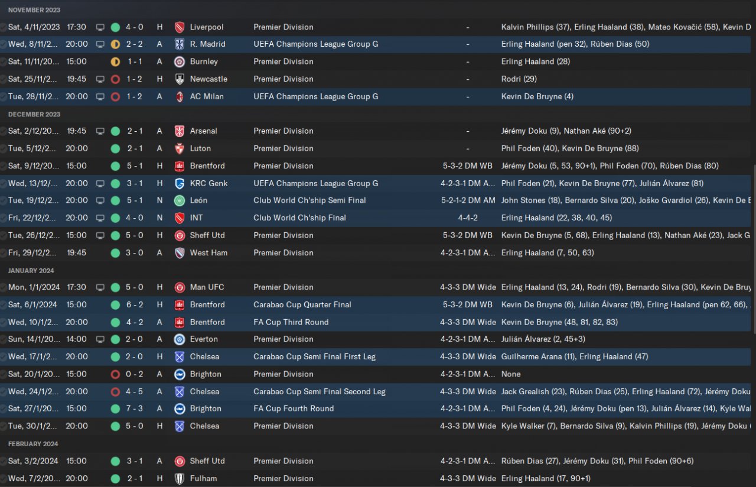Click the 14:00 kick-off time

76,339
